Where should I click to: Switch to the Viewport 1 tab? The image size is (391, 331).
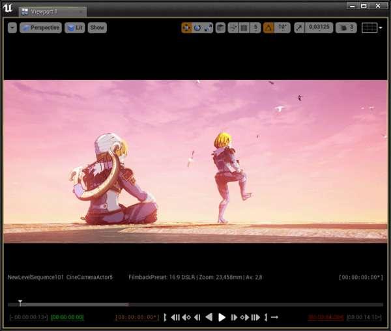(x=53, y=12)
